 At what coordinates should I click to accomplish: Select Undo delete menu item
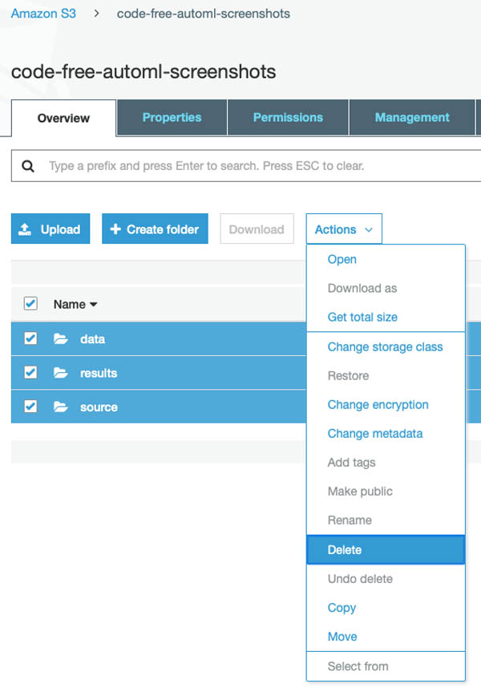(386, 578)
